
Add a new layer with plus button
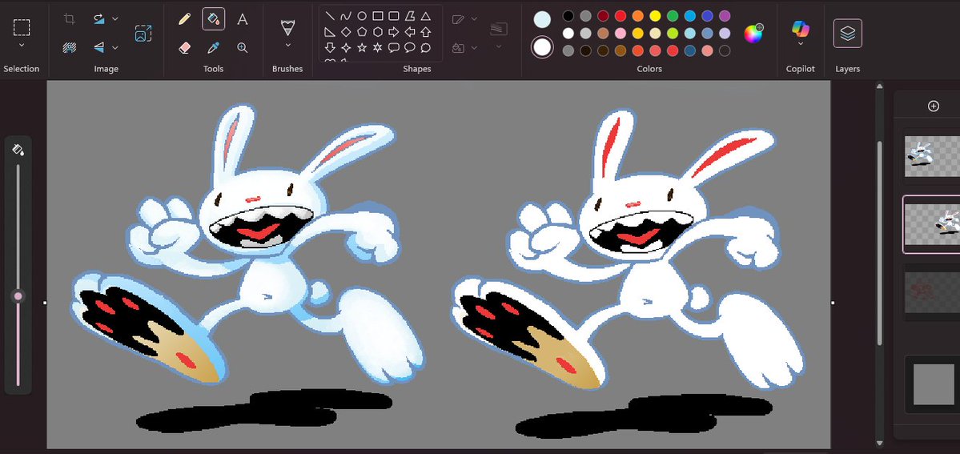933,106
